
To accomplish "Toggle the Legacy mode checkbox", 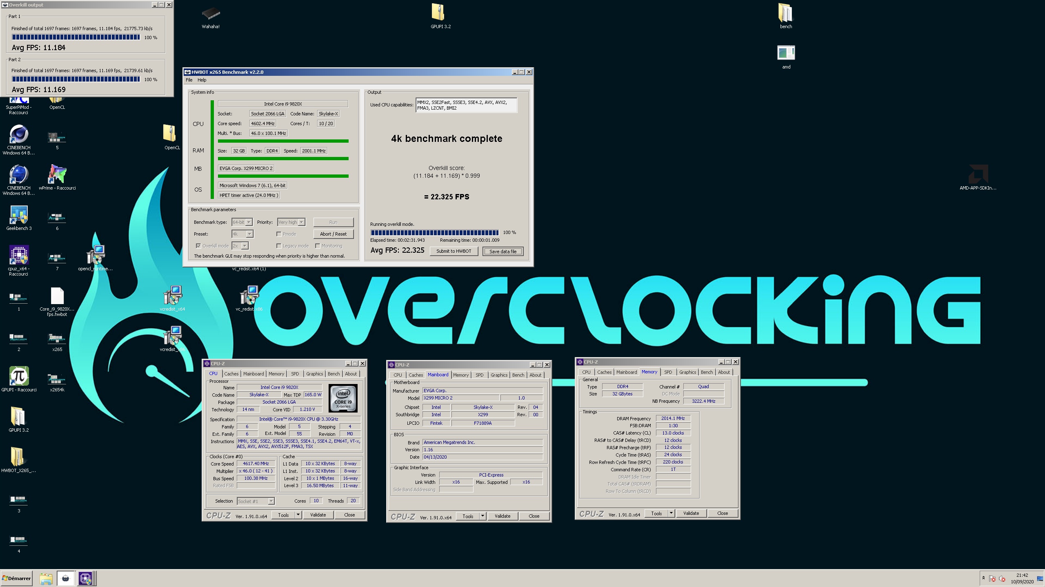I will (x=279, y=246).
